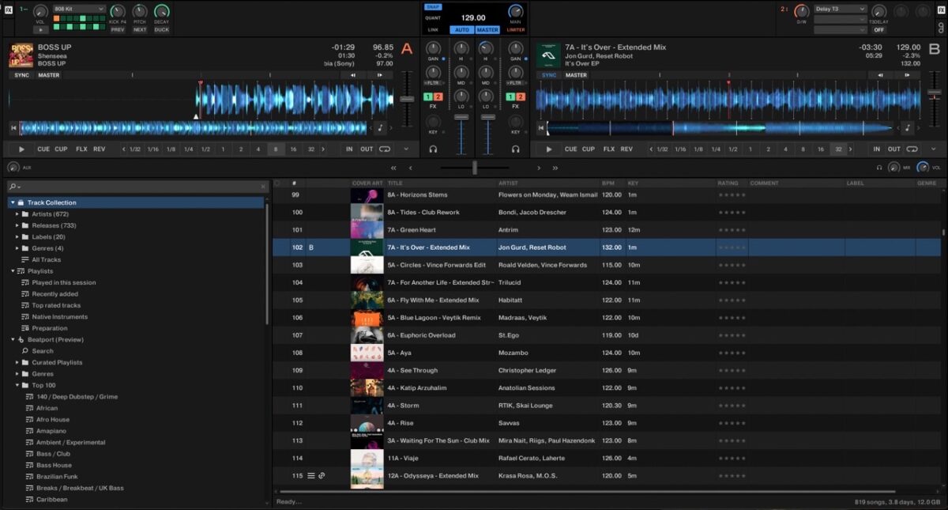
Task: Open the Recently added playlist
Action: tap(55, 294)
